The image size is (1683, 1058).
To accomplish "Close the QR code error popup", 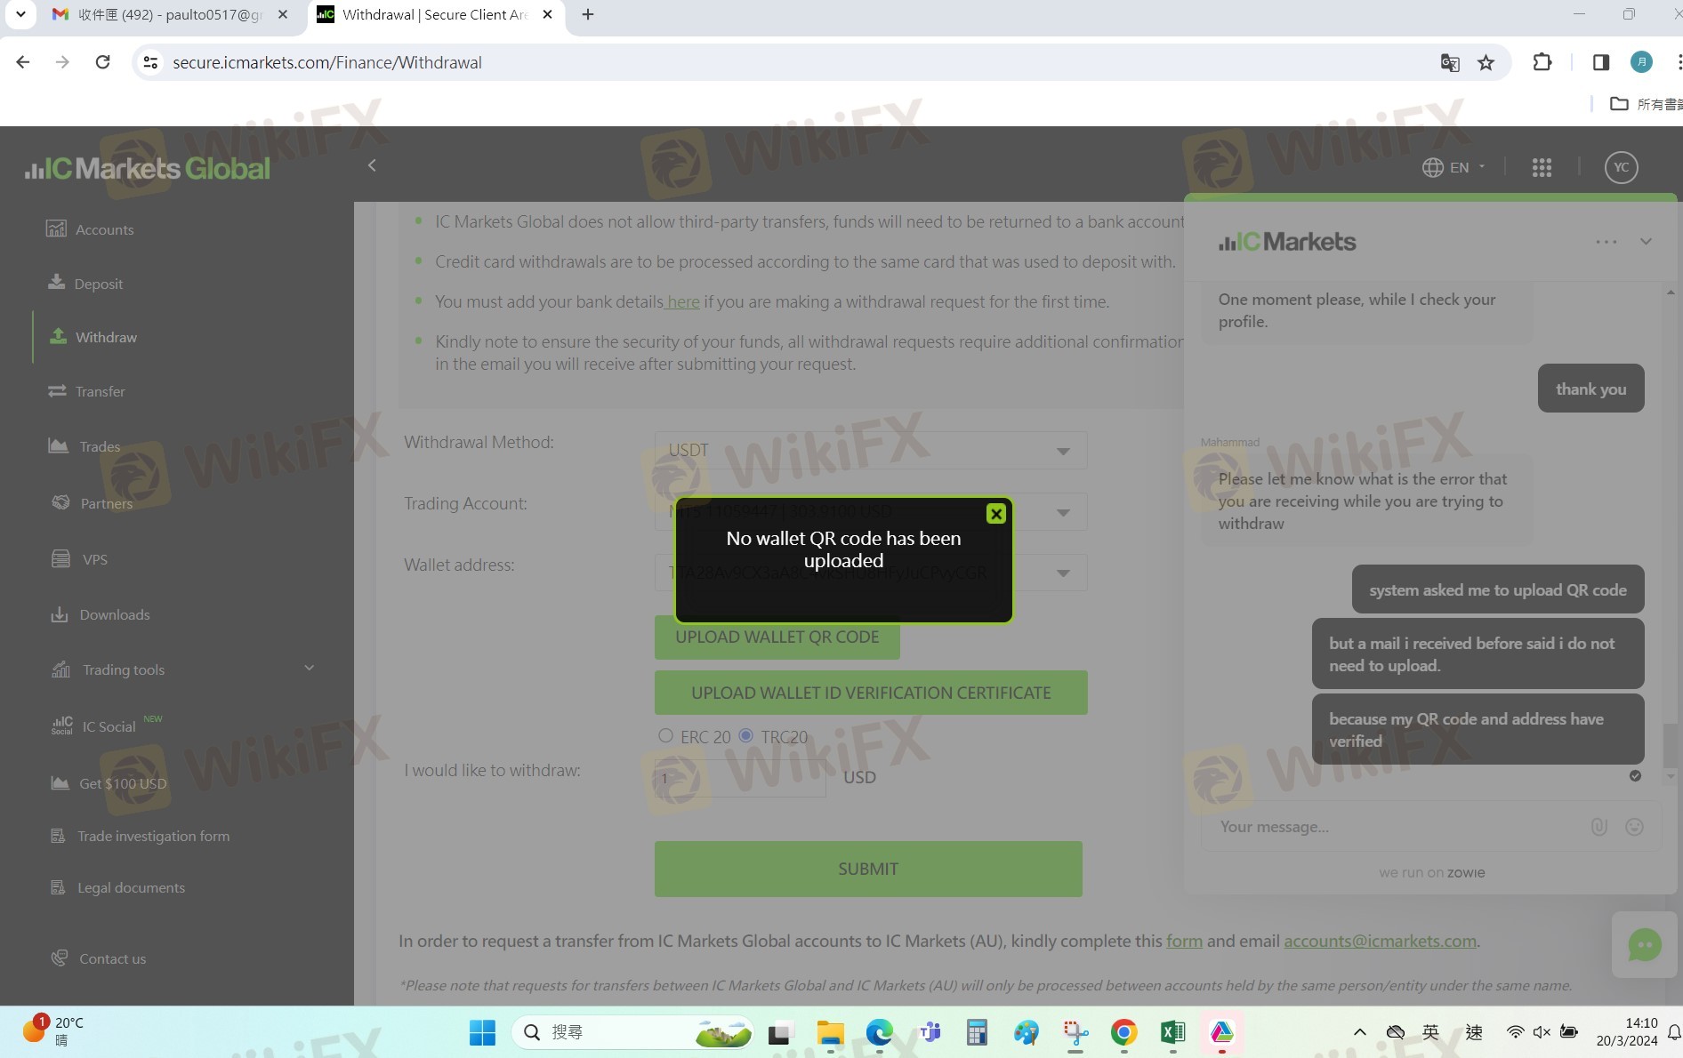I will [x=996, y=514].
